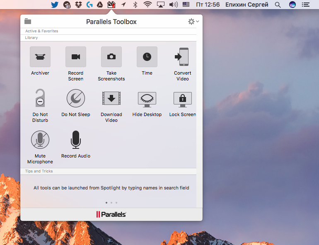The image size is (319, 245).
Task: Open the gear settings dropdown
Action: coord(193,22)
